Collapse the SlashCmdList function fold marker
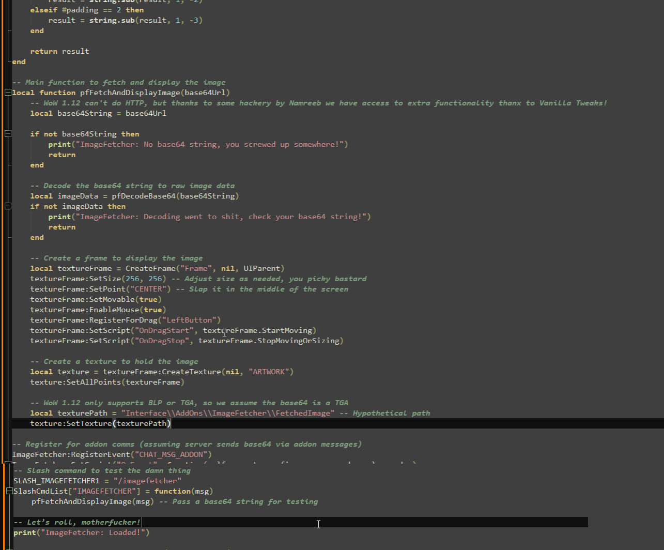 pos(9,491)
